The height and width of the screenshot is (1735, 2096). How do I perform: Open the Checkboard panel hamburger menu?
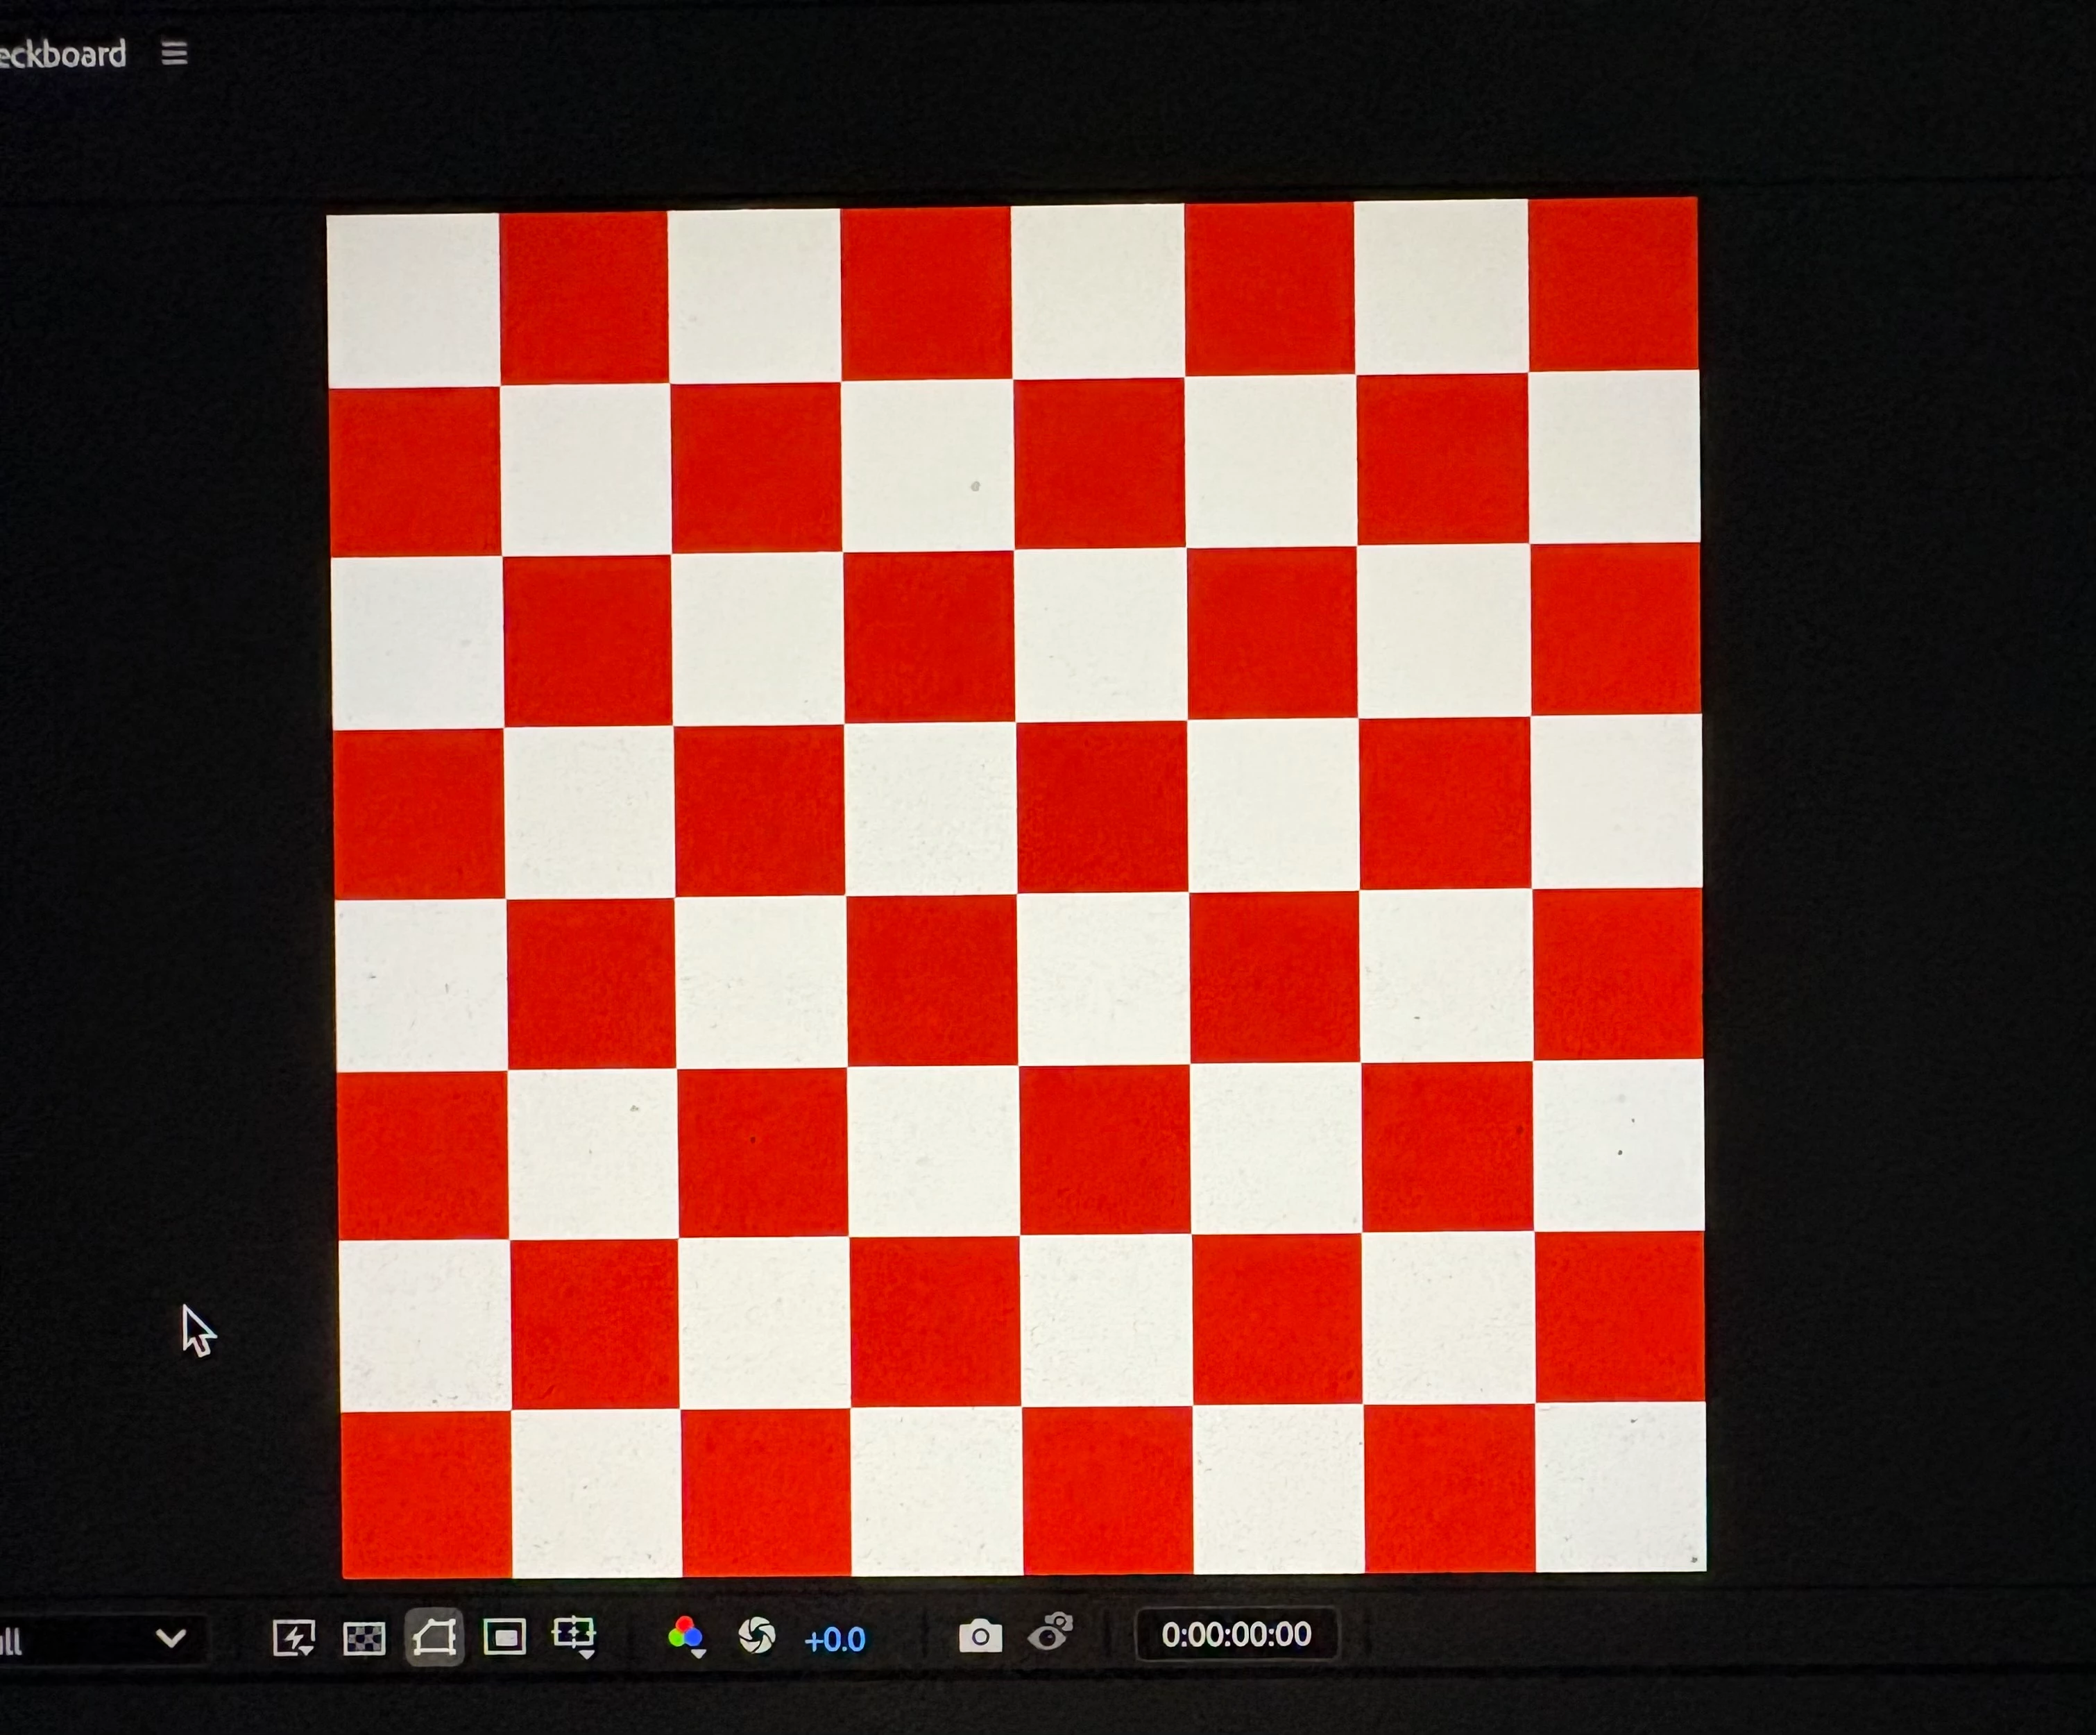pyautogui.click(x=175, y=53)
